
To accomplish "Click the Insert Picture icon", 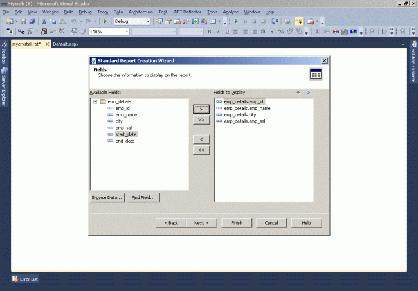I will click(354, 31).
